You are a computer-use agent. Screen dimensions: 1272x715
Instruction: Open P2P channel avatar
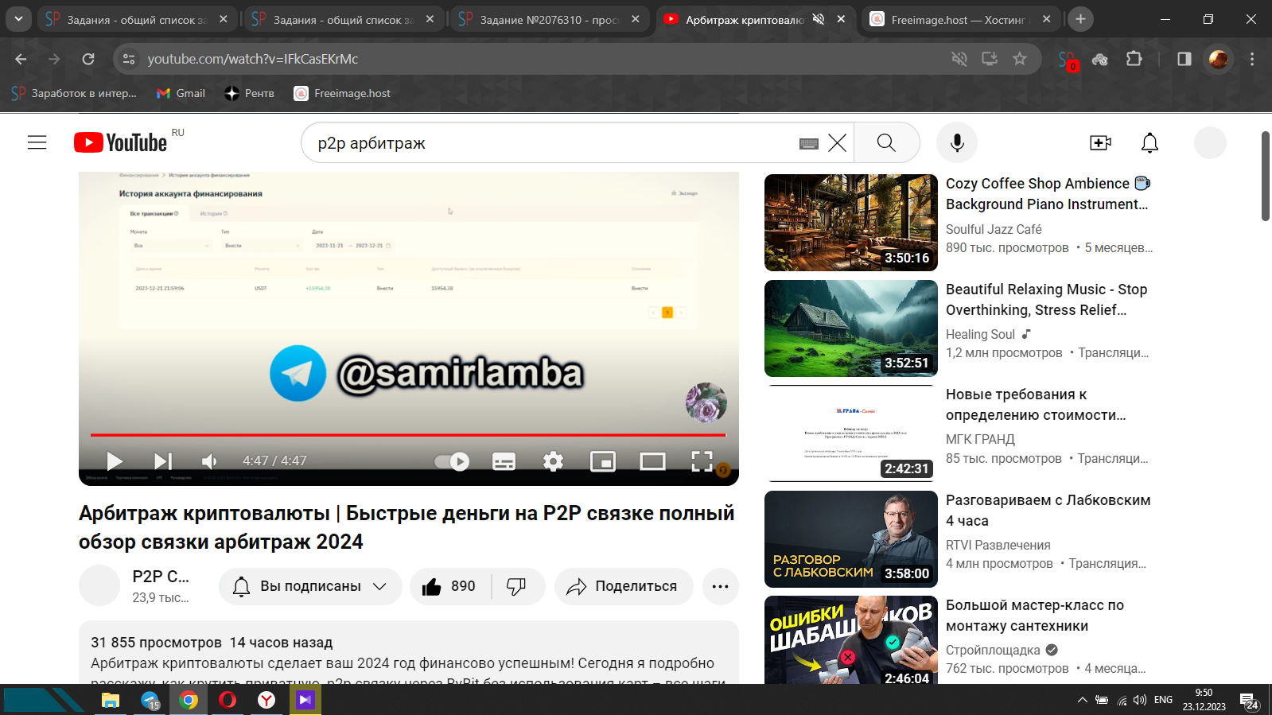(x=99, y=585)
